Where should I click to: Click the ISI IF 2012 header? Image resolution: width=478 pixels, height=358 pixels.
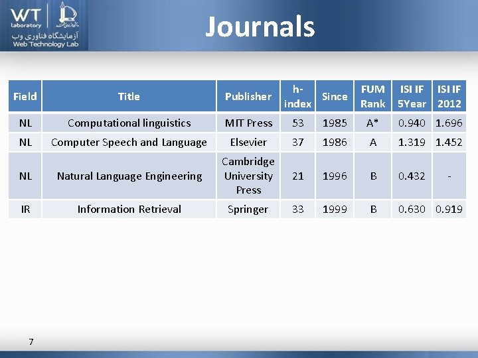coord(449,96)
